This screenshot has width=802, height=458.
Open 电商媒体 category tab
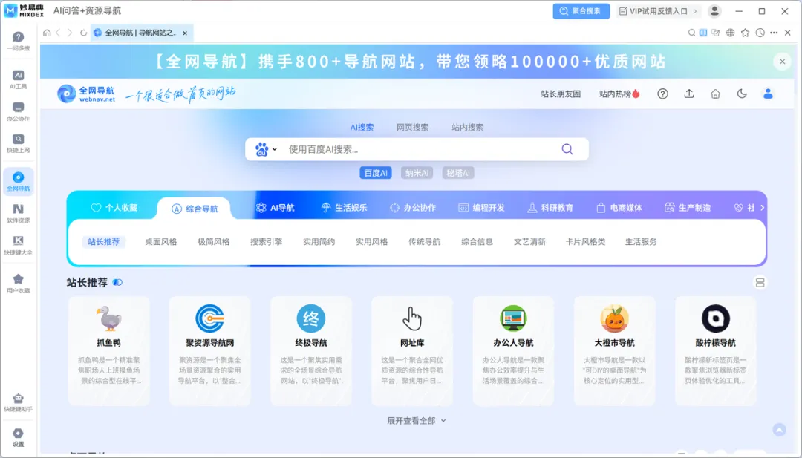tap(619, 208)
